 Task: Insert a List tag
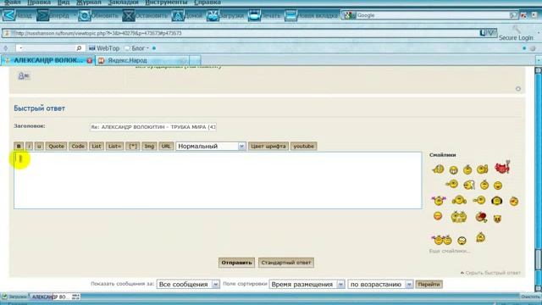coord(97,147)
